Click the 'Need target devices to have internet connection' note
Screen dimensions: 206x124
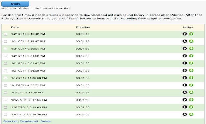(x=35, y=8)
